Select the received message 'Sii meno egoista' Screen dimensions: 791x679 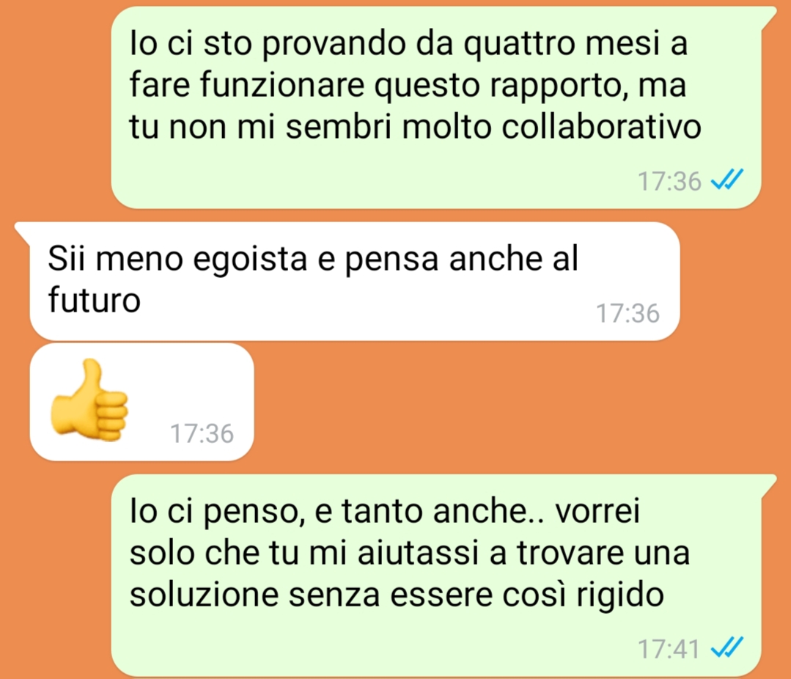tap(355, 281)
